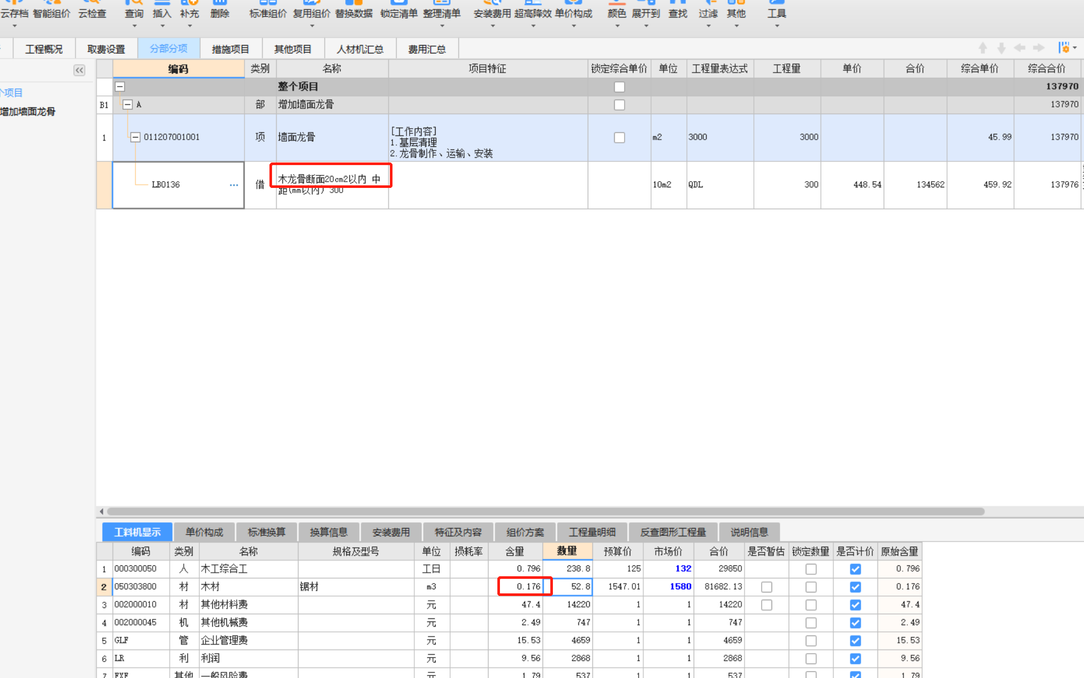Click the scrollbar left arrow

click(102, 511)
